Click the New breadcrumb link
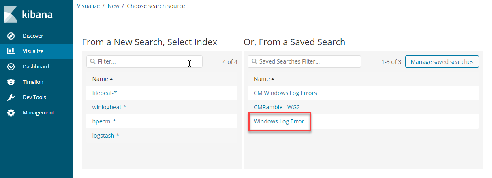Viewport: 492px width, 178px height. point(113,6)
